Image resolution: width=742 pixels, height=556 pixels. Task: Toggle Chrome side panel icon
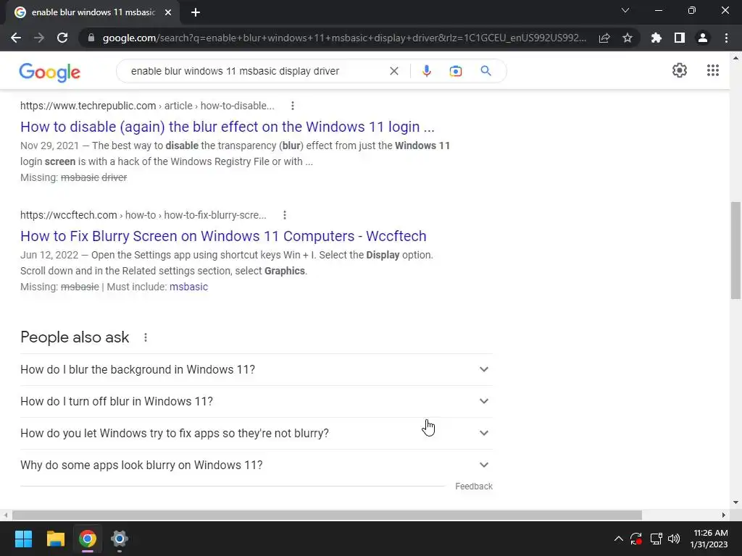click(680, 38)
